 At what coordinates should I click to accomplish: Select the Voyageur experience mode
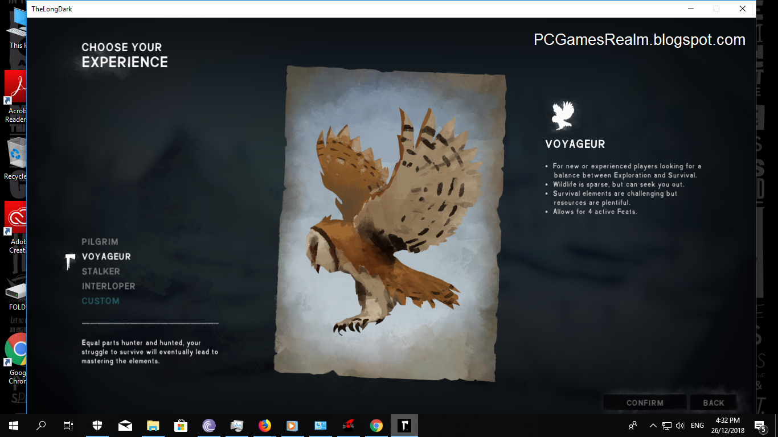(106, 257)
